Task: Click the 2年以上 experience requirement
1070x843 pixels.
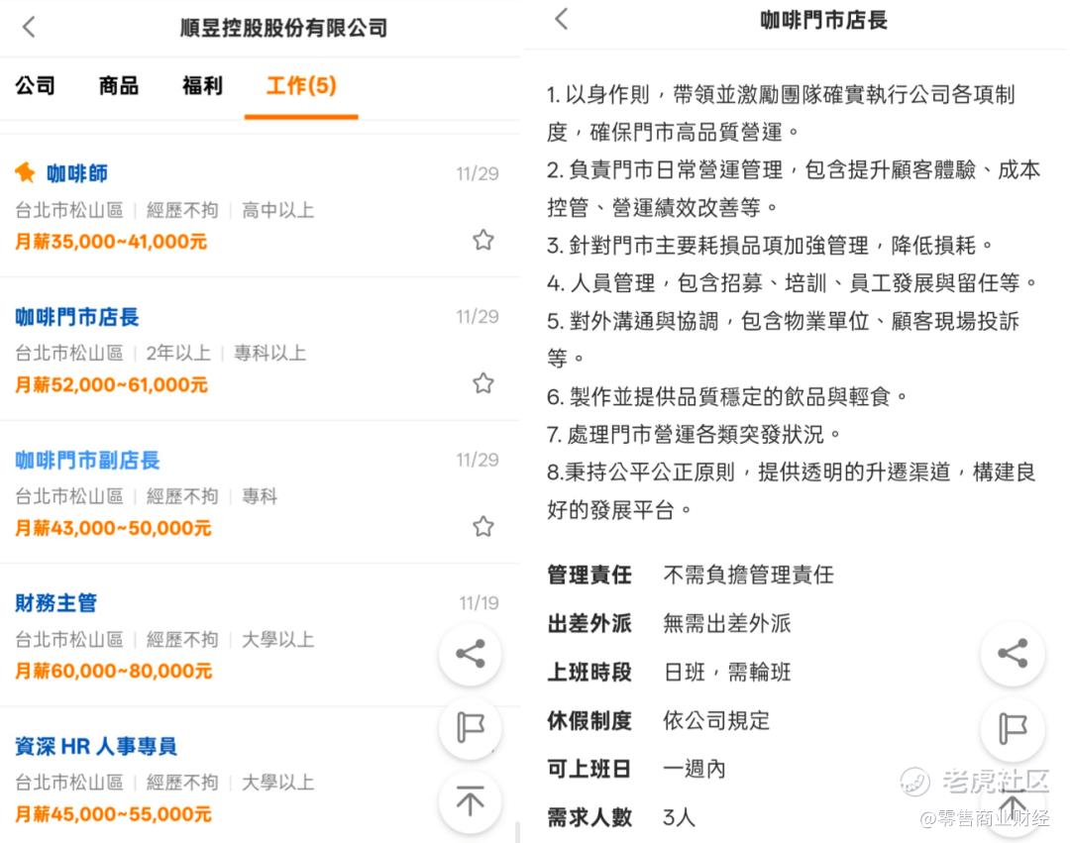Action: point(178,353)
